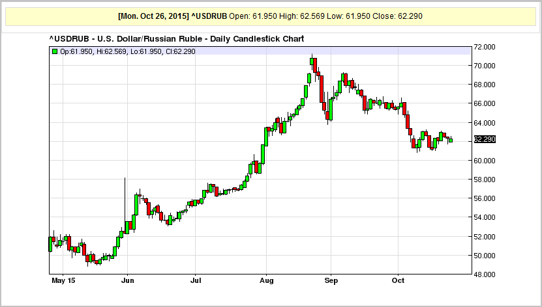Click the 'Oct' x-axis label
The image size is (542, 307).
point(399,280)
